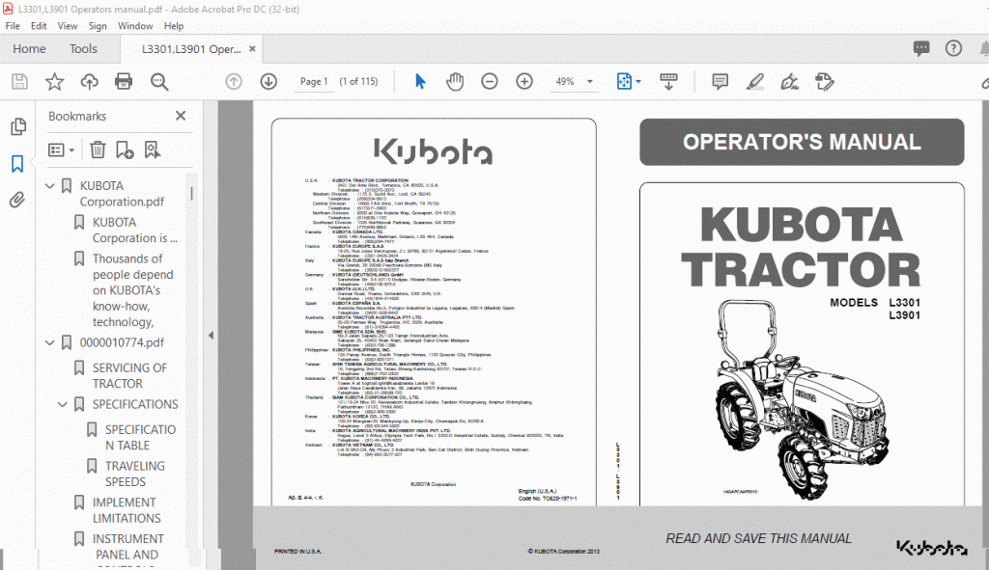Click the scrolling mode icon
Screen dimensions: 989x570
coord(668,81)
